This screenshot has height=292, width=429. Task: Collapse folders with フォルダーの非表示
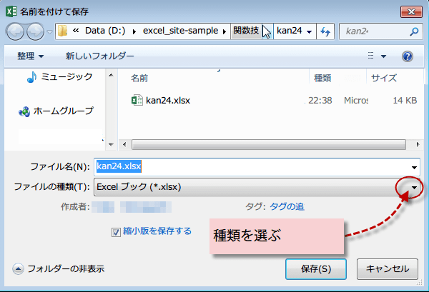[59, 268]
